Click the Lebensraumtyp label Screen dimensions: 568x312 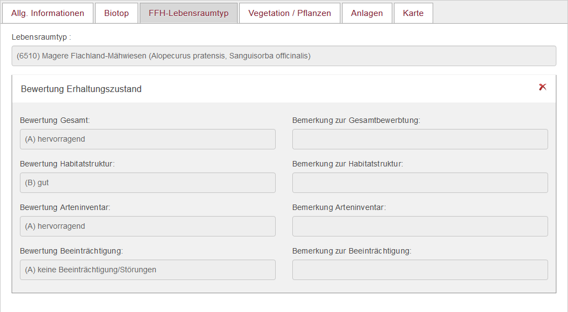coord(41,37)
